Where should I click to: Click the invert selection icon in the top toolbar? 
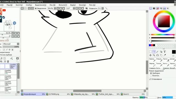coord(32,9)
